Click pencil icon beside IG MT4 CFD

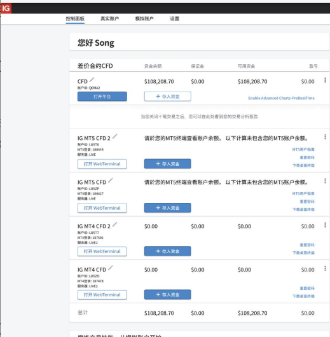pyautogui.click(x=111, y=268)
